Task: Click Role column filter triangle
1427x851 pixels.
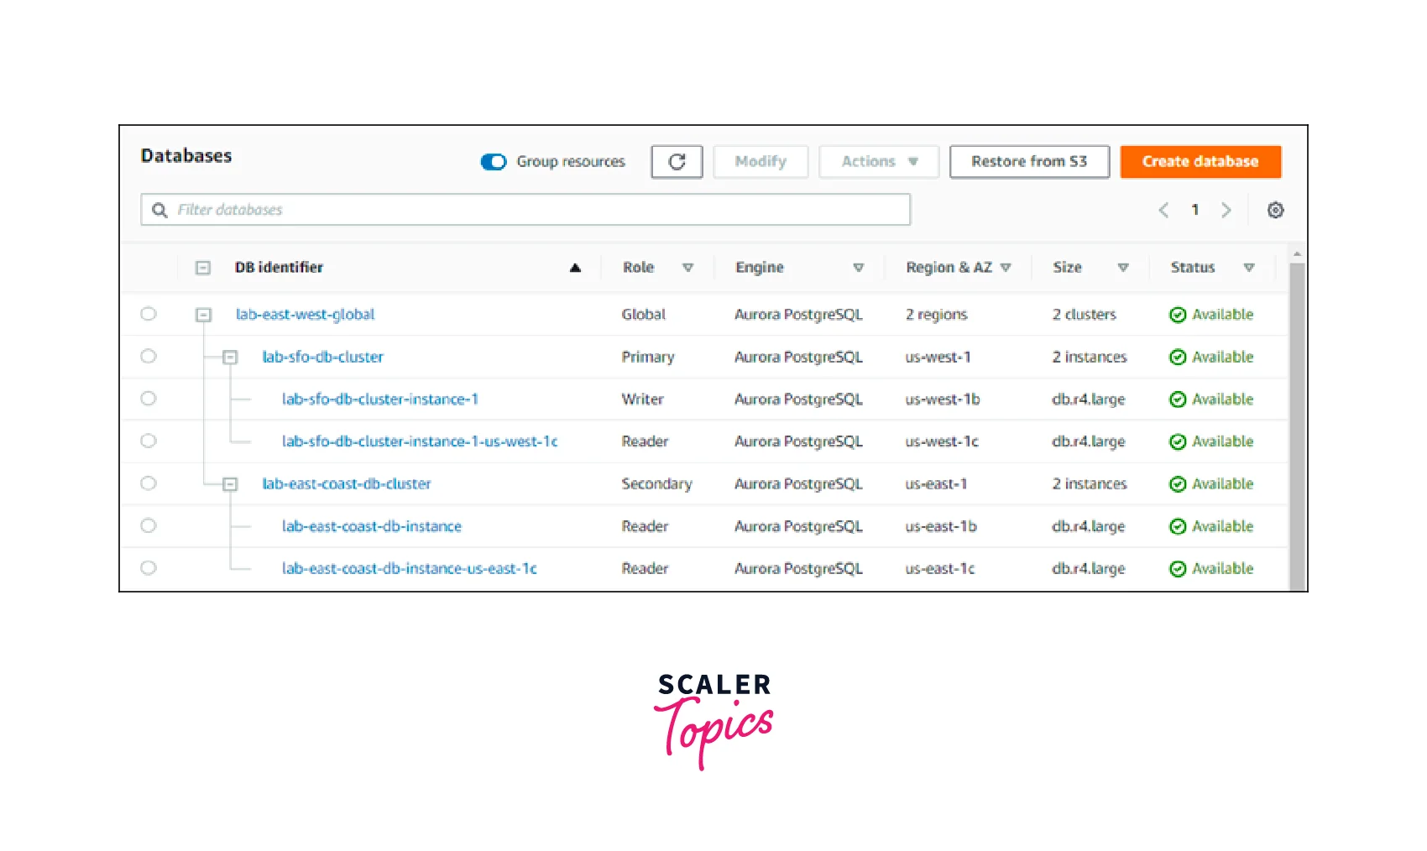Action: click(687, 268)
